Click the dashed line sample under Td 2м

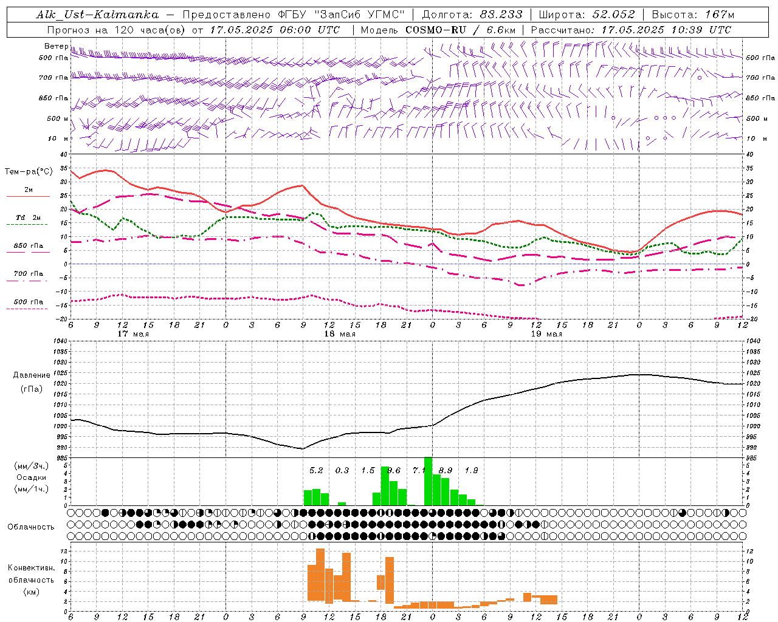click(x=27, y=224)
